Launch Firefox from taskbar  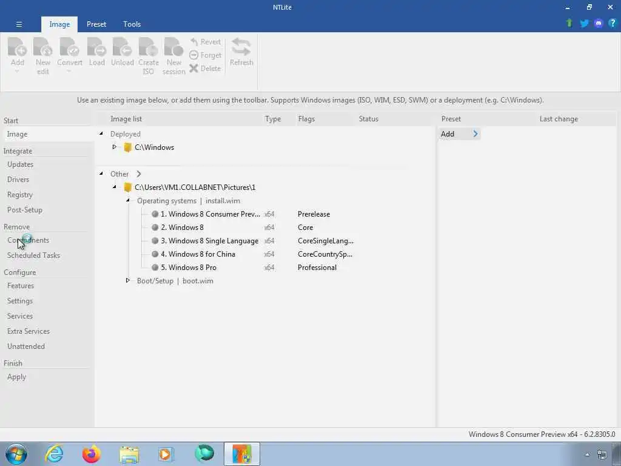(x=92, y=454)
